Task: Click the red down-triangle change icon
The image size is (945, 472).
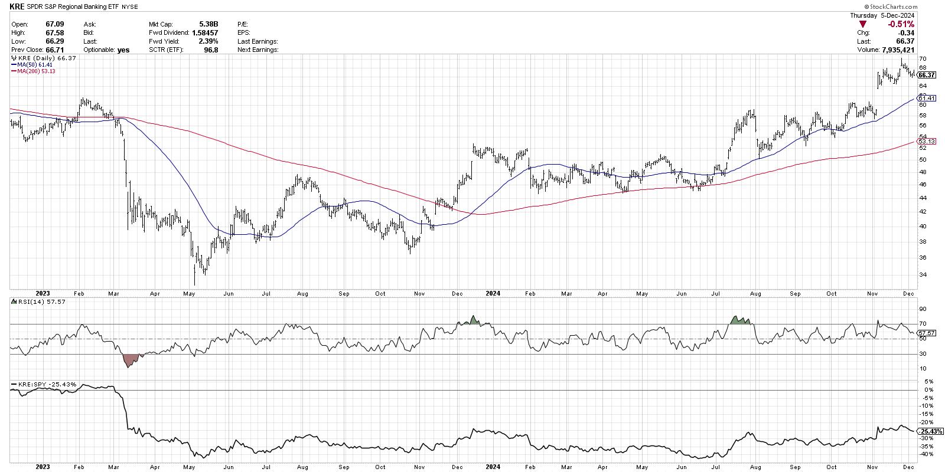Action: pos(863,25)
